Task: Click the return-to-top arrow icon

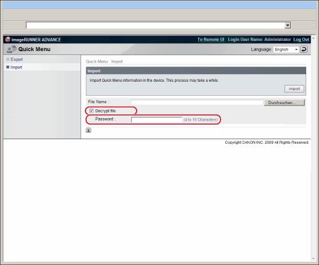Action: pos(89,130)
